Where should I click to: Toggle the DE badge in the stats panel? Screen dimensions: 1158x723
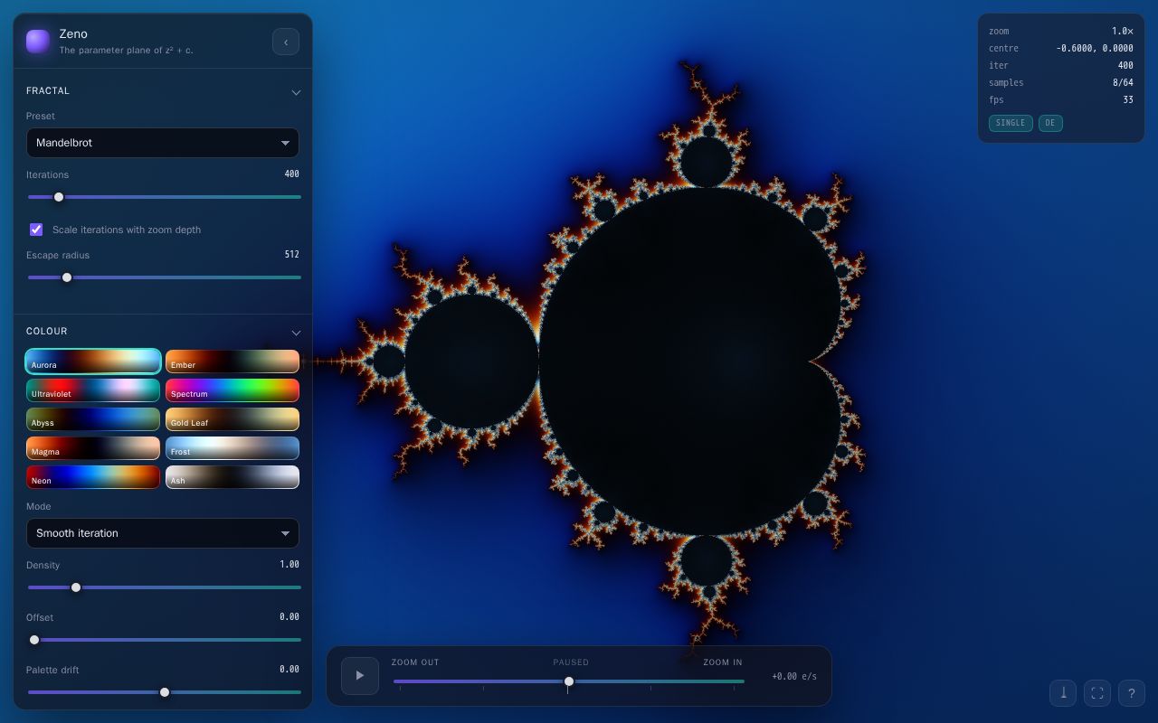[x=1050, y=123]
